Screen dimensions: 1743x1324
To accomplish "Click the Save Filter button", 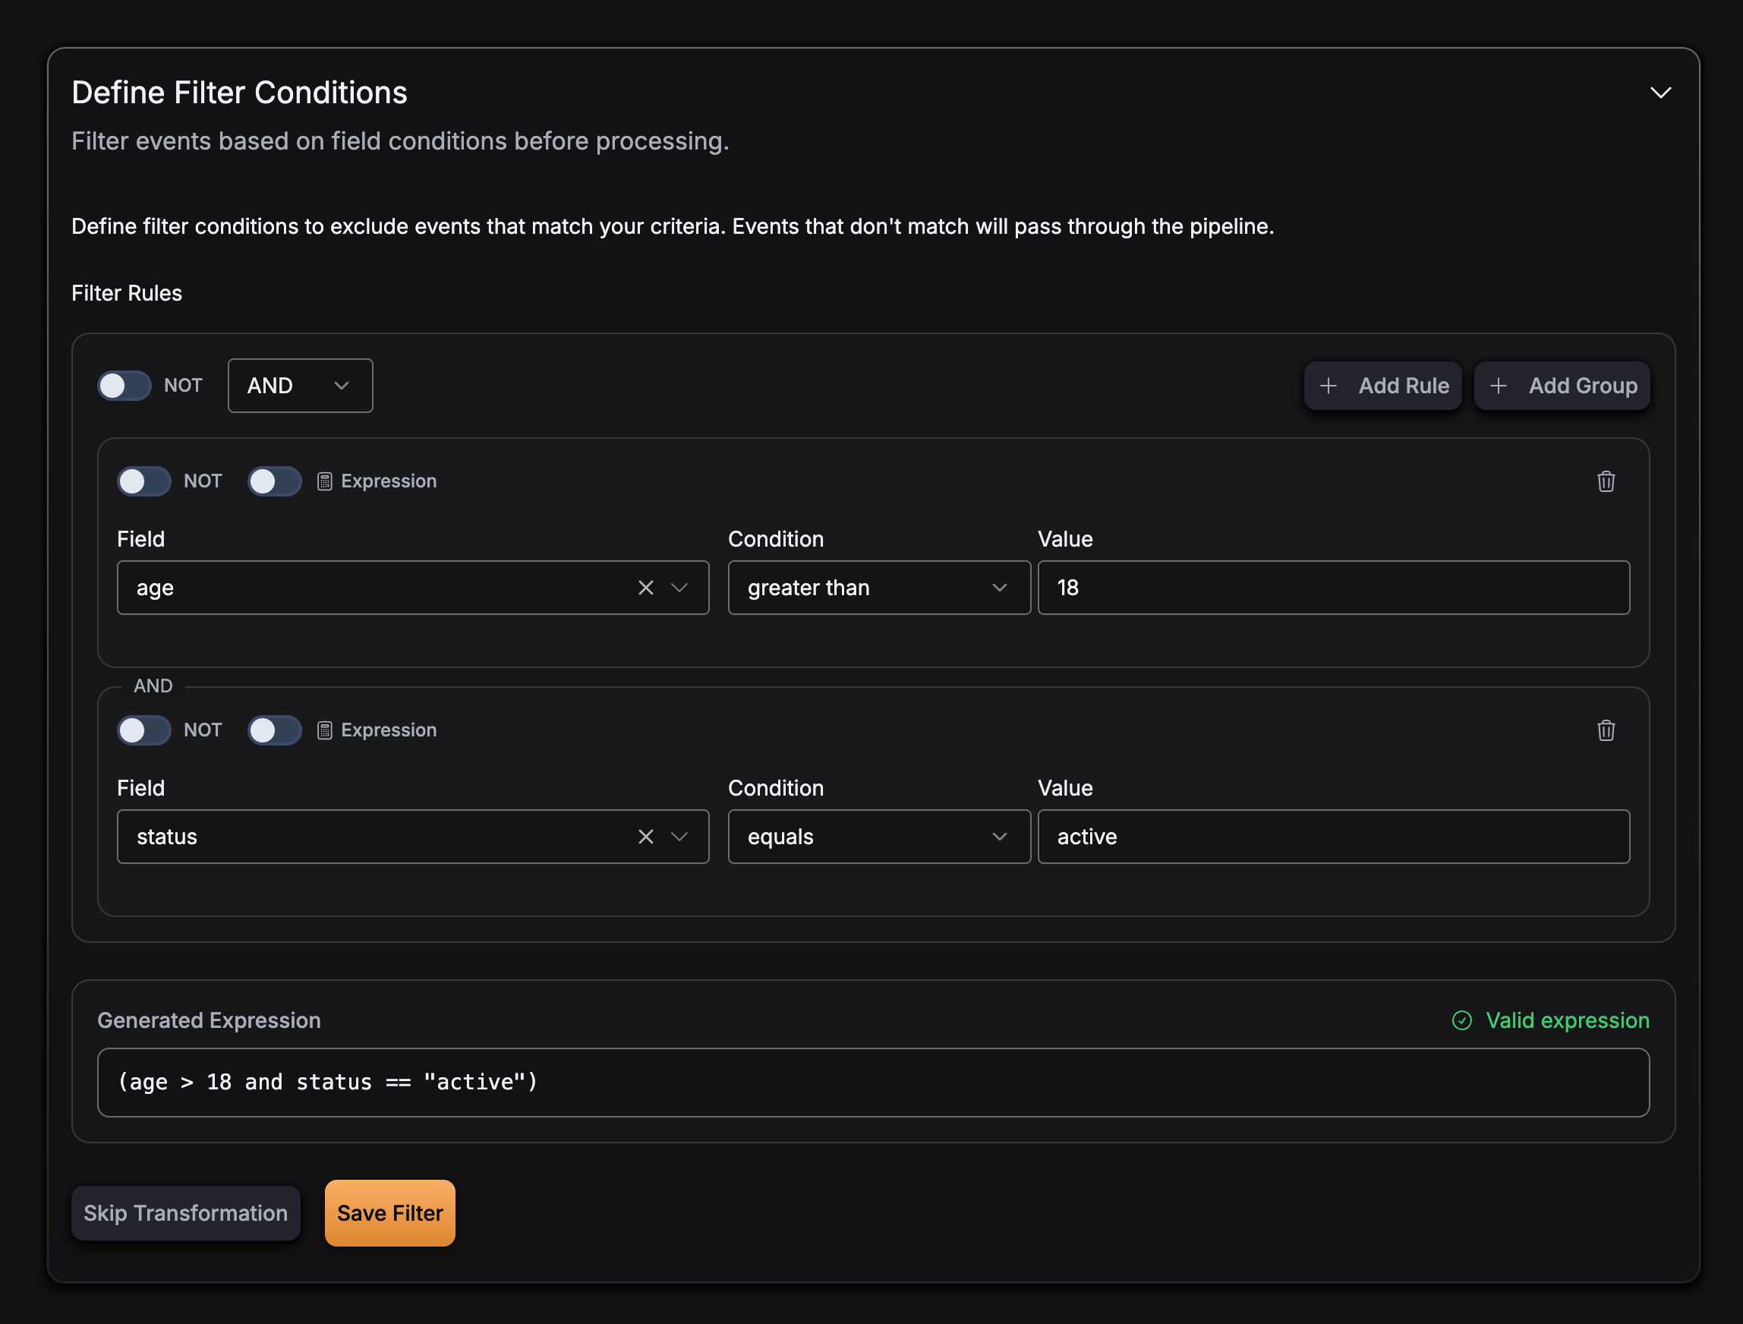I will (x=389, y=1213).
